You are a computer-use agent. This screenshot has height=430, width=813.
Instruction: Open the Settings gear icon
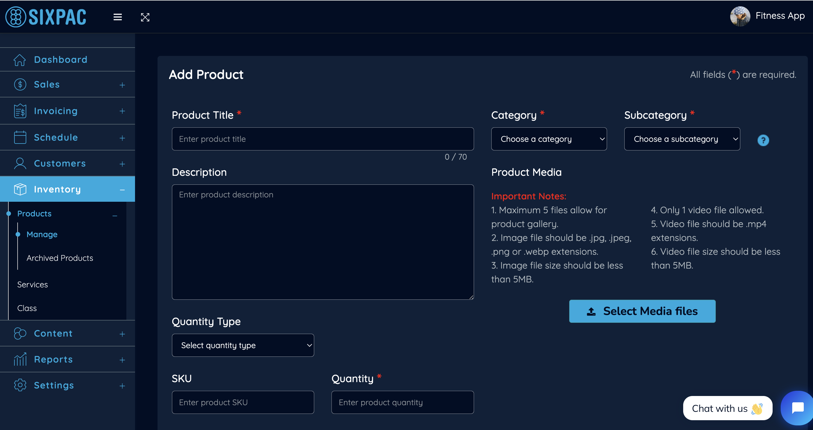tap(20, 385)
